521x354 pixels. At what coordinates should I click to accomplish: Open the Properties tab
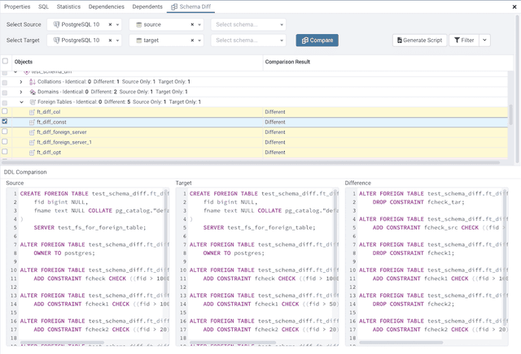coord(17,6)
